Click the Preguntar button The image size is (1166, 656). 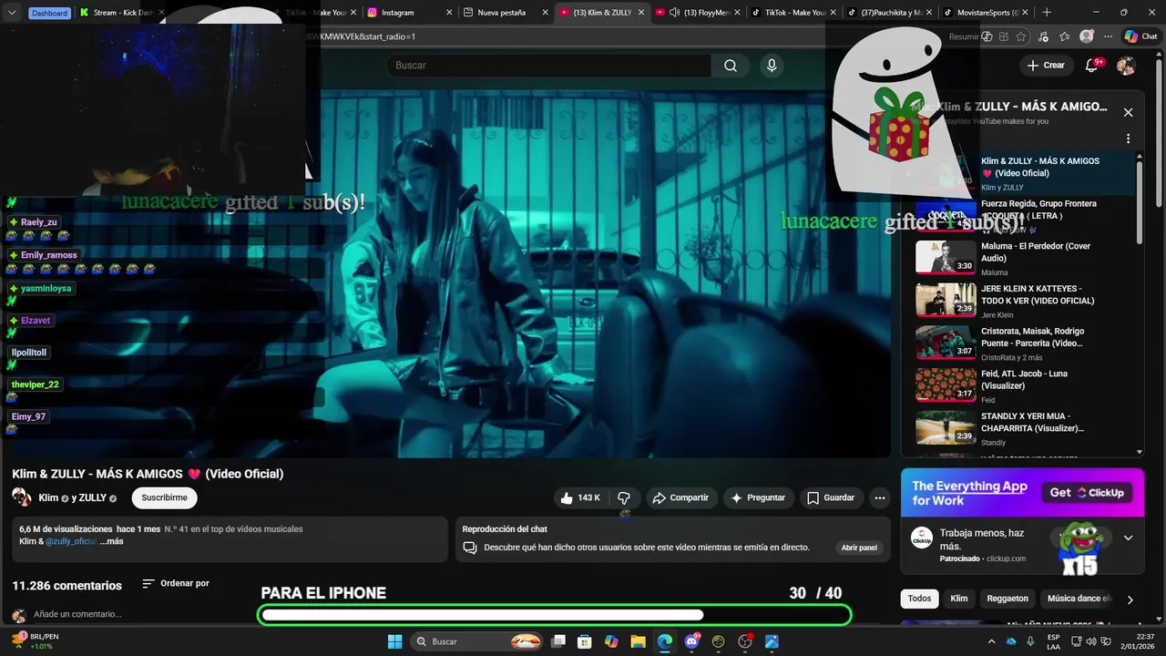(758, 497)
